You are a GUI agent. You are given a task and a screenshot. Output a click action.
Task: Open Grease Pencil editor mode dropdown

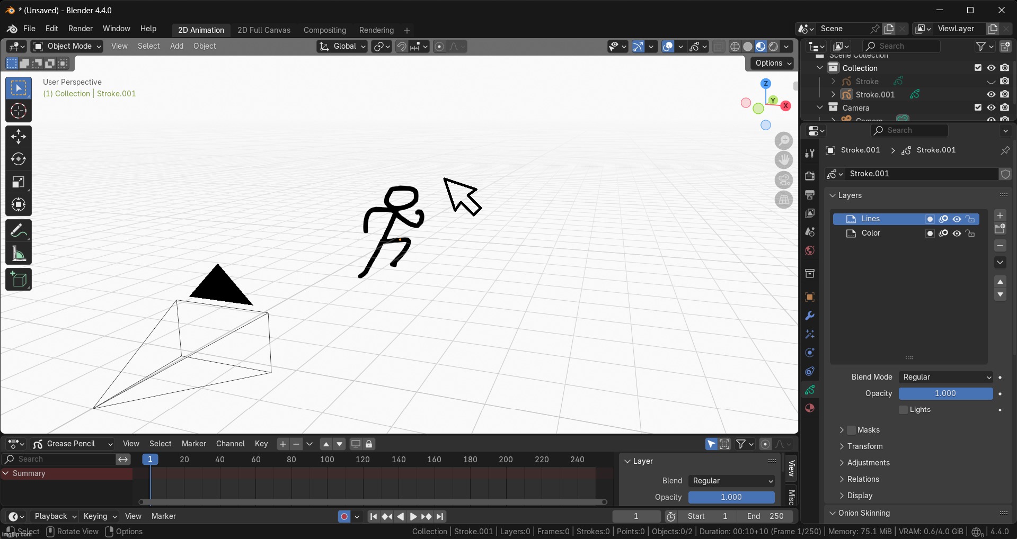pyautogui.click(x=73, y=444)
